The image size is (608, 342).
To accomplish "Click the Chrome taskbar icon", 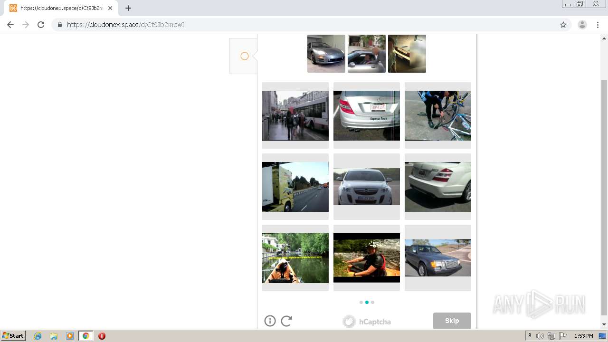I will pyautogui.click(x=85, y=336).
